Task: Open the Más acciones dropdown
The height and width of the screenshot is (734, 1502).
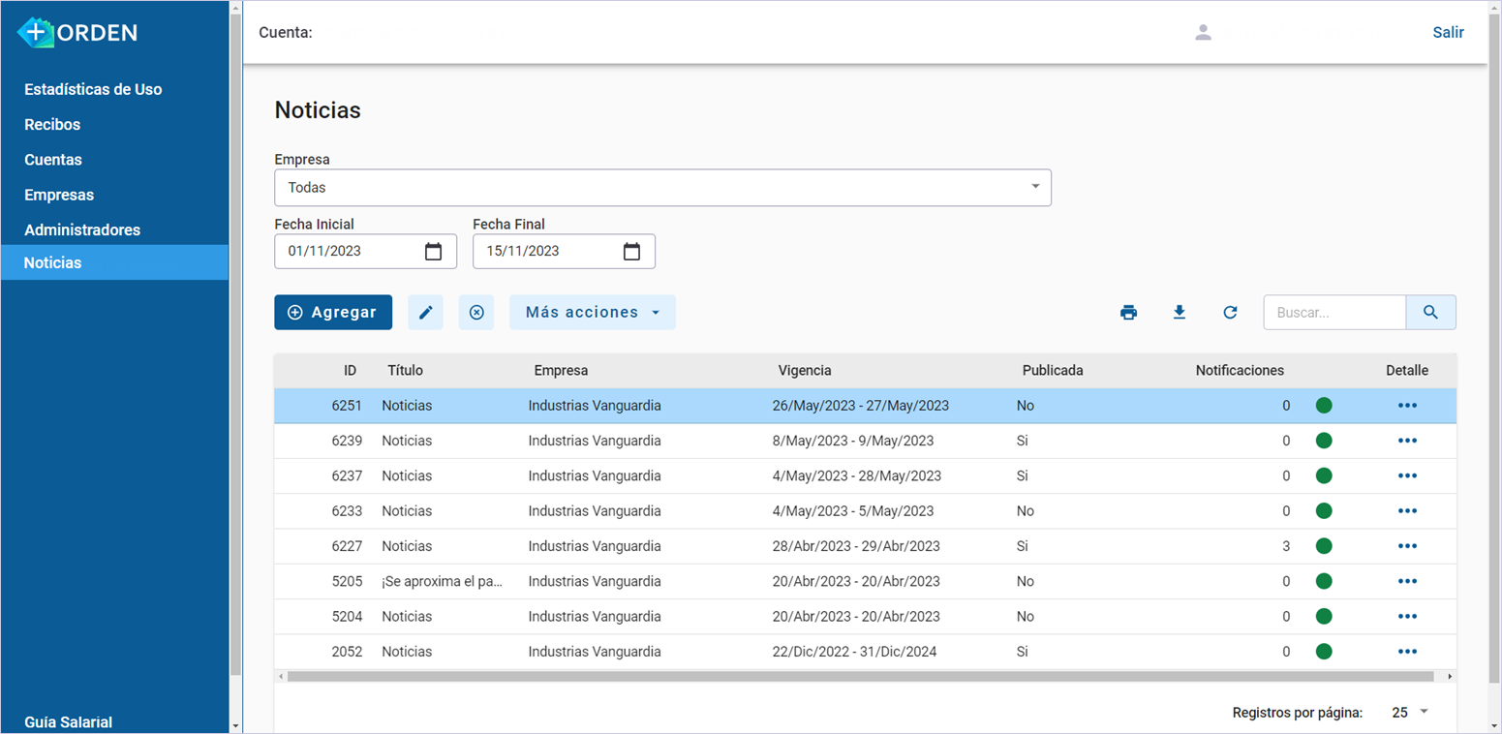Action: 592,313
